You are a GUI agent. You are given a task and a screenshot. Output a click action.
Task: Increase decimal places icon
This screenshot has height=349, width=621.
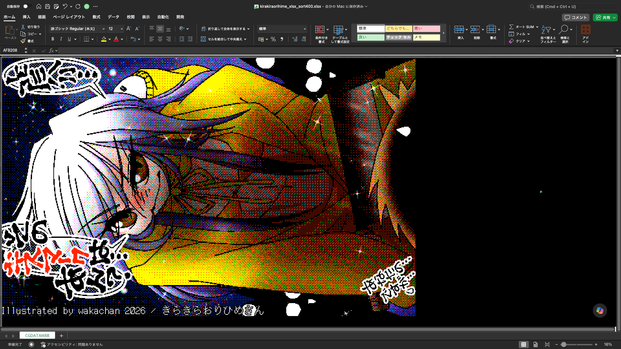tap(295, 39)
